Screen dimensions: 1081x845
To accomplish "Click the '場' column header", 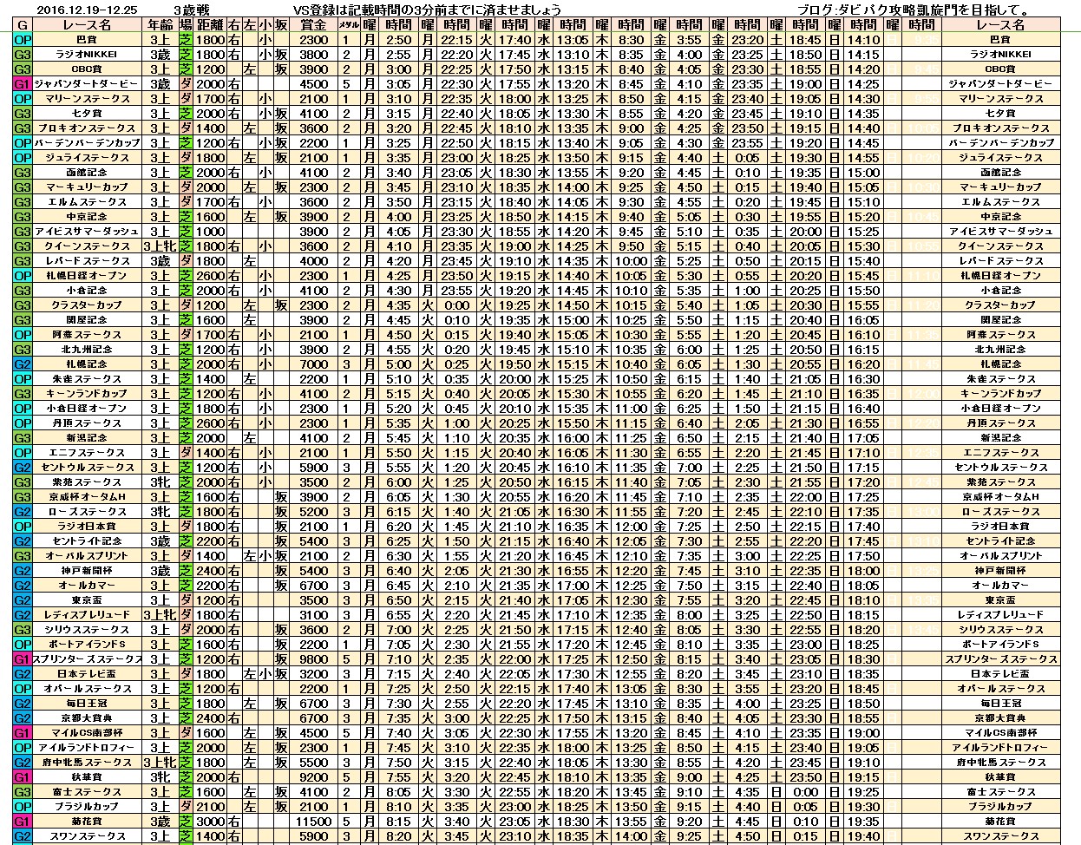I will 185,25.
